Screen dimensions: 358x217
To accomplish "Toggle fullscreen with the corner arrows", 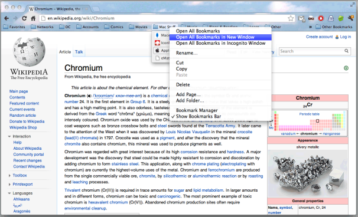I will coord(353,5).
